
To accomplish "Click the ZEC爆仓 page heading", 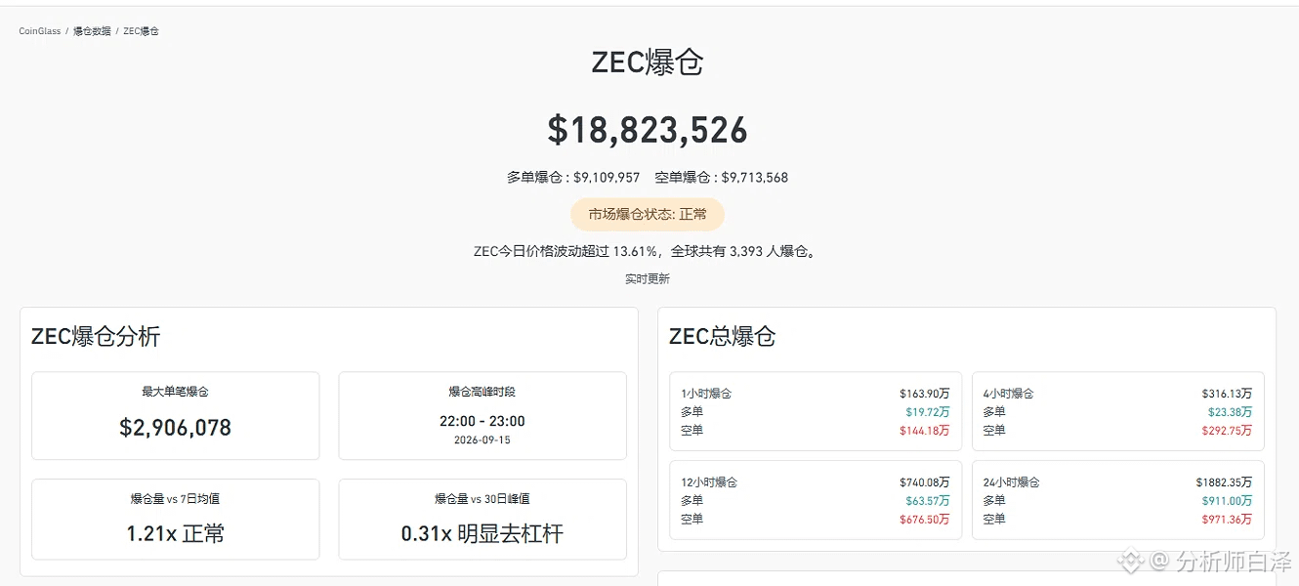I will click(x=648, y=63).
